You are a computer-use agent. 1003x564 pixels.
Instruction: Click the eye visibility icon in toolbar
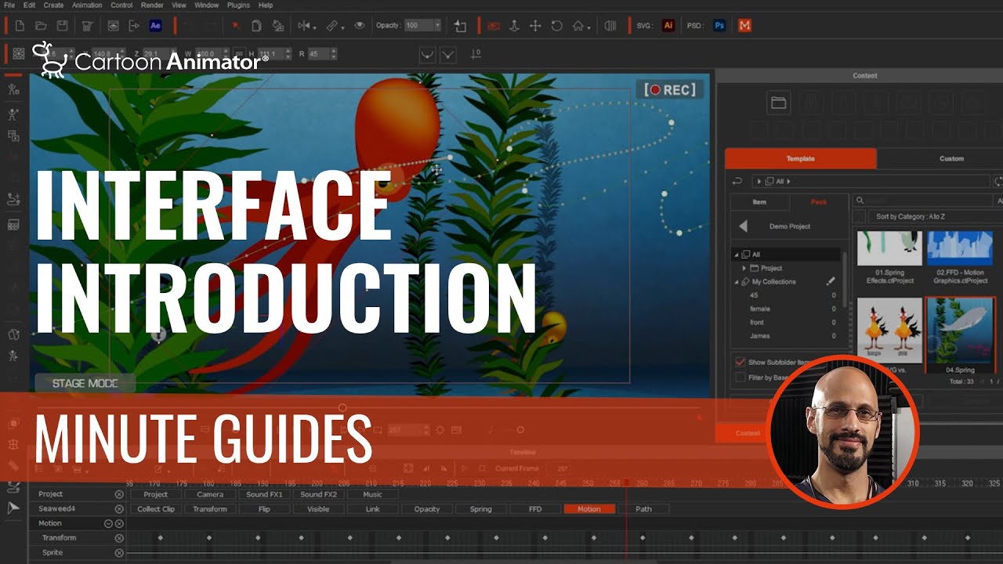(x=359, y=26)
